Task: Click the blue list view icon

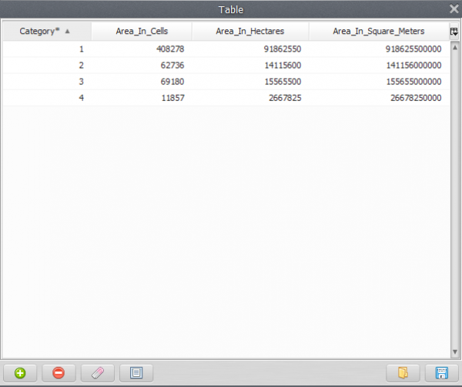Action: (136, 373)
